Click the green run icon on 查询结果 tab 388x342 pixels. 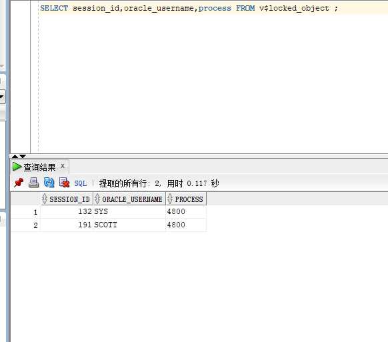17,167
